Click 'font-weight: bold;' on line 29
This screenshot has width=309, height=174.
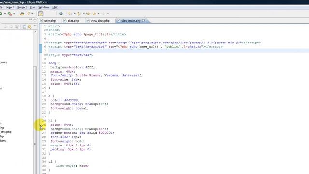[68, 141]
